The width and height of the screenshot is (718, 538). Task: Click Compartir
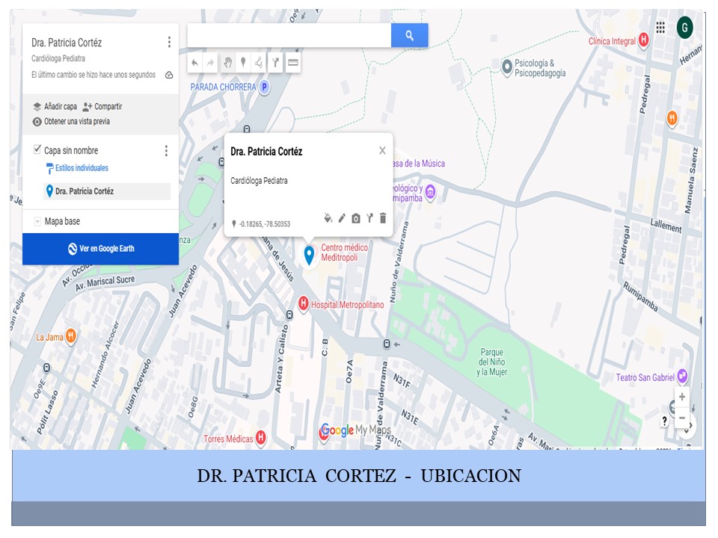[102, 107]
